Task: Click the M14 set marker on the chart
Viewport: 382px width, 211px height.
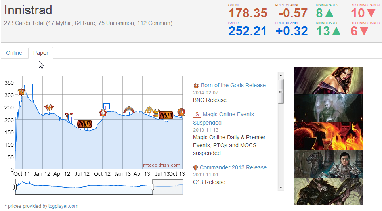Action: pyautogui.click(x=166, y=115)
